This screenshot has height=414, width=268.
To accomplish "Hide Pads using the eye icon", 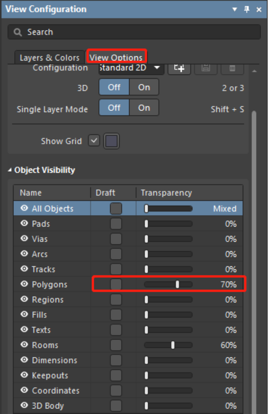I will [24, 224].
